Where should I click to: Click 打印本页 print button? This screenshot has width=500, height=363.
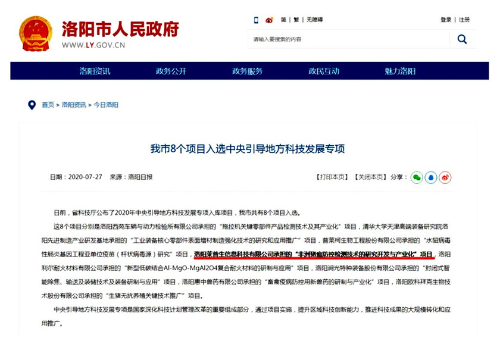point(332,177)
